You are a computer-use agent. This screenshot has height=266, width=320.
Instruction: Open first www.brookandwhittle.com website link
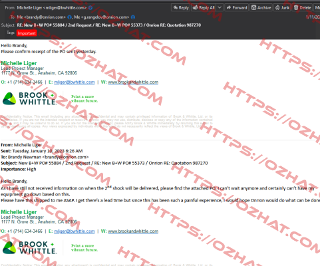coord(133,82)
